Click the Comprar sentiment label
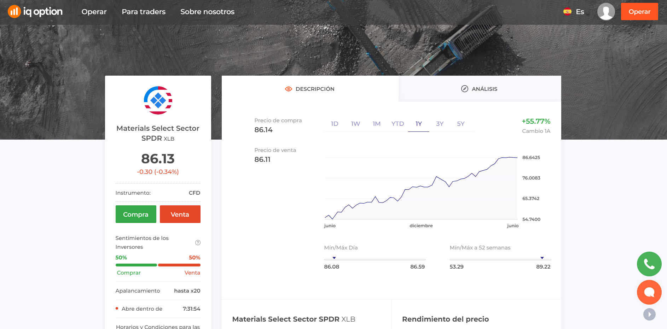This screenshot has width=667, height=329. (x=129, y=273)
